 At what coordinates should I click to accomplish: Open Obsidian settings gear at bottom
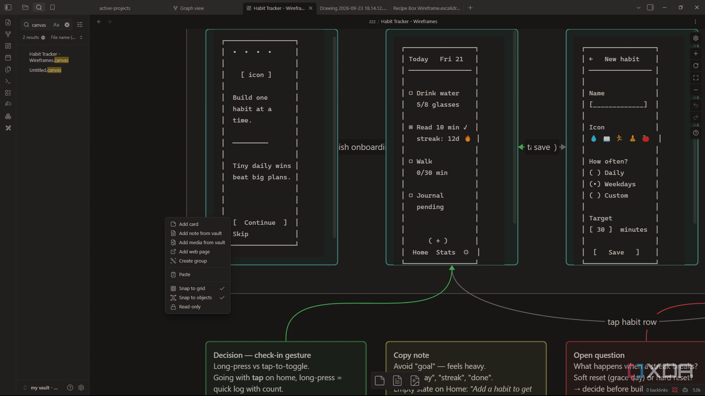pos(81,388)
